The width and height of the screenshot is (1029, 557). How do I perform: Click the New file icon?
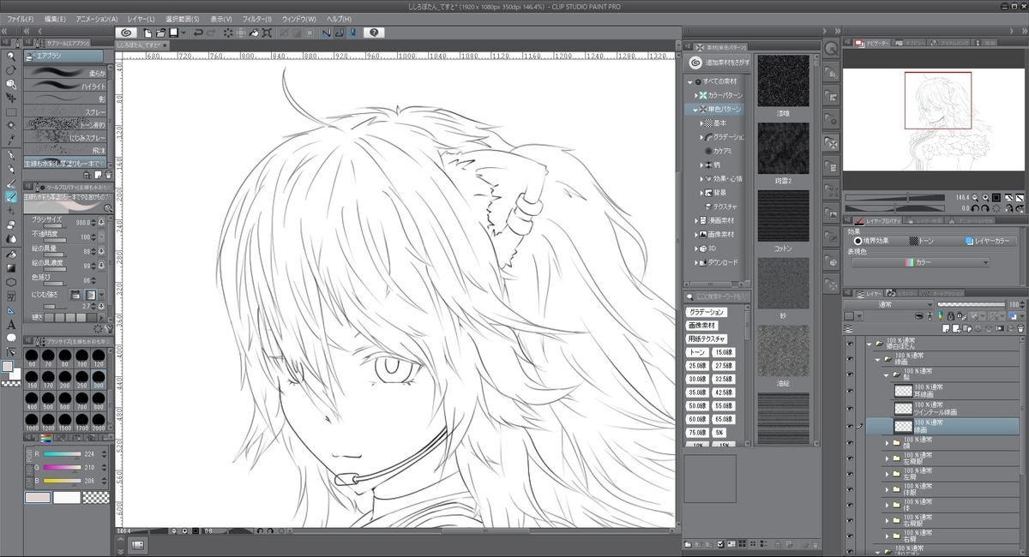tap(147, 33)
